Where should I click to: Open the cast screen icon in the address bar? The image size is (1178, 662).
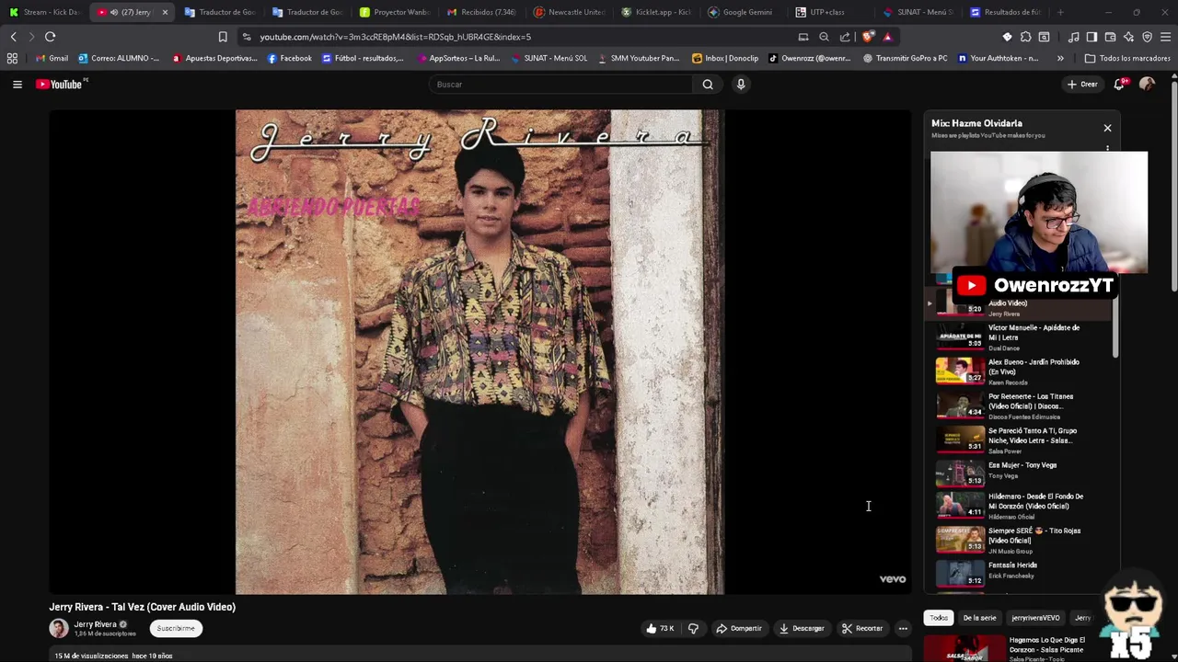(803, 37)
